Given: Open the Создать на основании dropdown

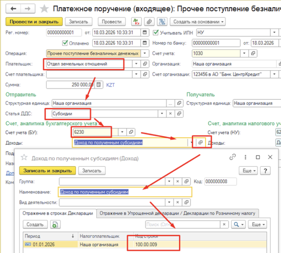Looking at the screenshot, I should (198, 22).
